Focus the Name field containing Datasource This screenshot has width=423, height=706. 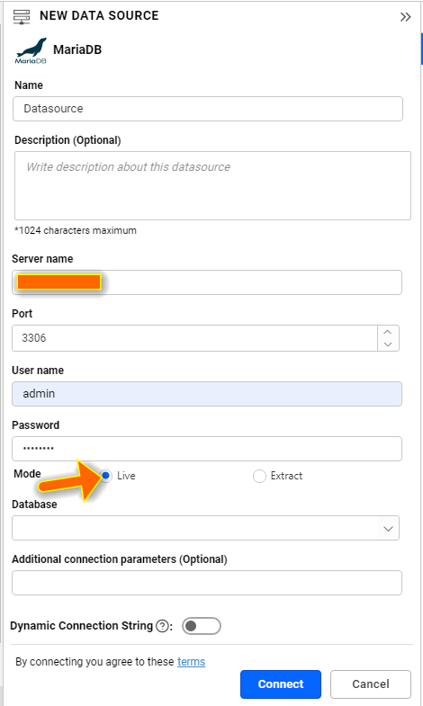click(x=208, y=109)
